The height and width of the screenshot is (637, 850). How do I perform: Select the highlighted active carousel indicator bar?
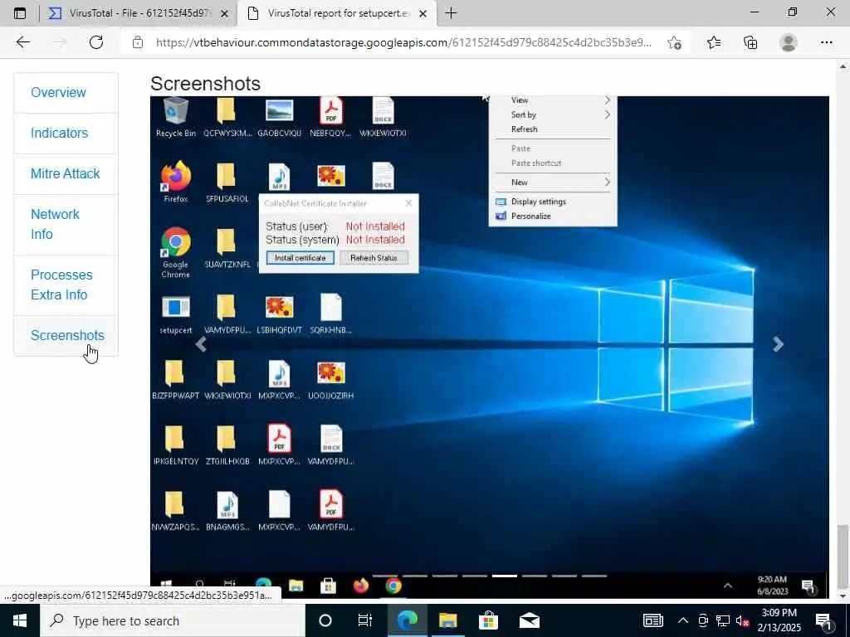504,576
